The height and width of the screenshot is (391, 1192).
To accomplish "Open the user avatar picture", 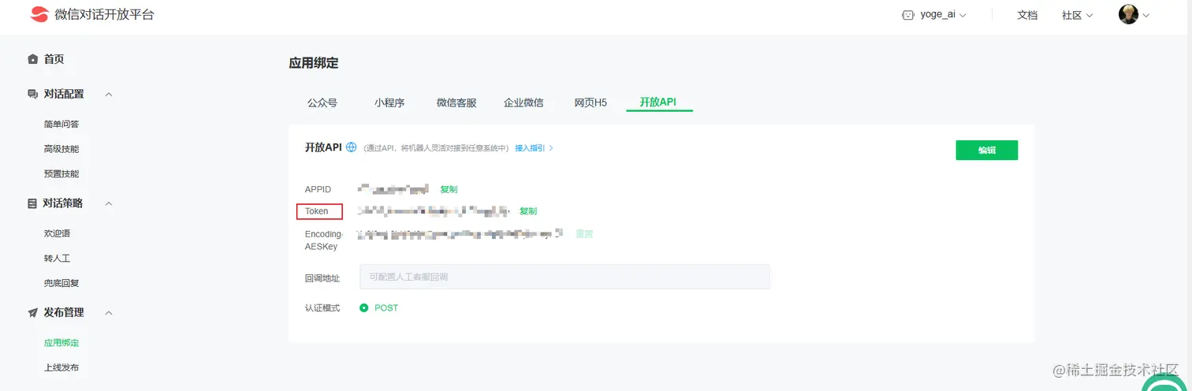I will click(1128, 14).
